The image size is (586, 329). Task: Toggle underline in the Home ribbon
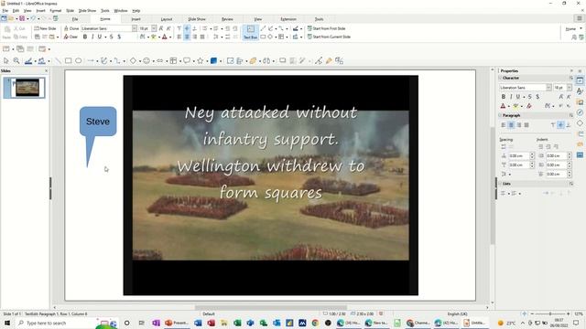coord(100,37)
